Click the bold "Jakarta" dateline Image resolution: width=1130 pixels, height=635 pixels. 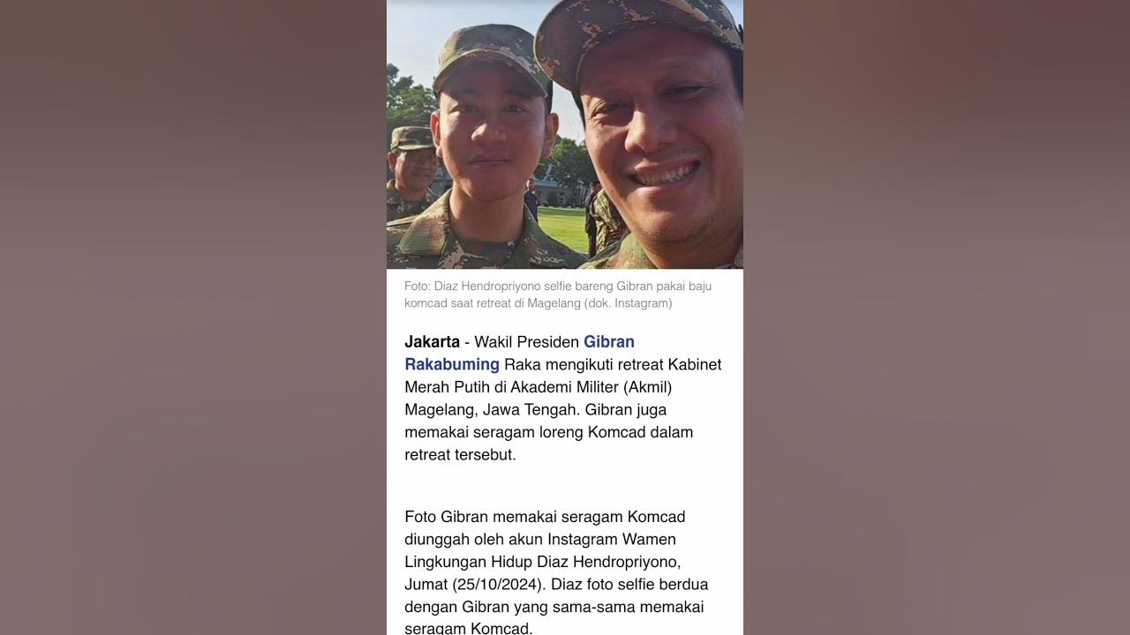[432, 341]
